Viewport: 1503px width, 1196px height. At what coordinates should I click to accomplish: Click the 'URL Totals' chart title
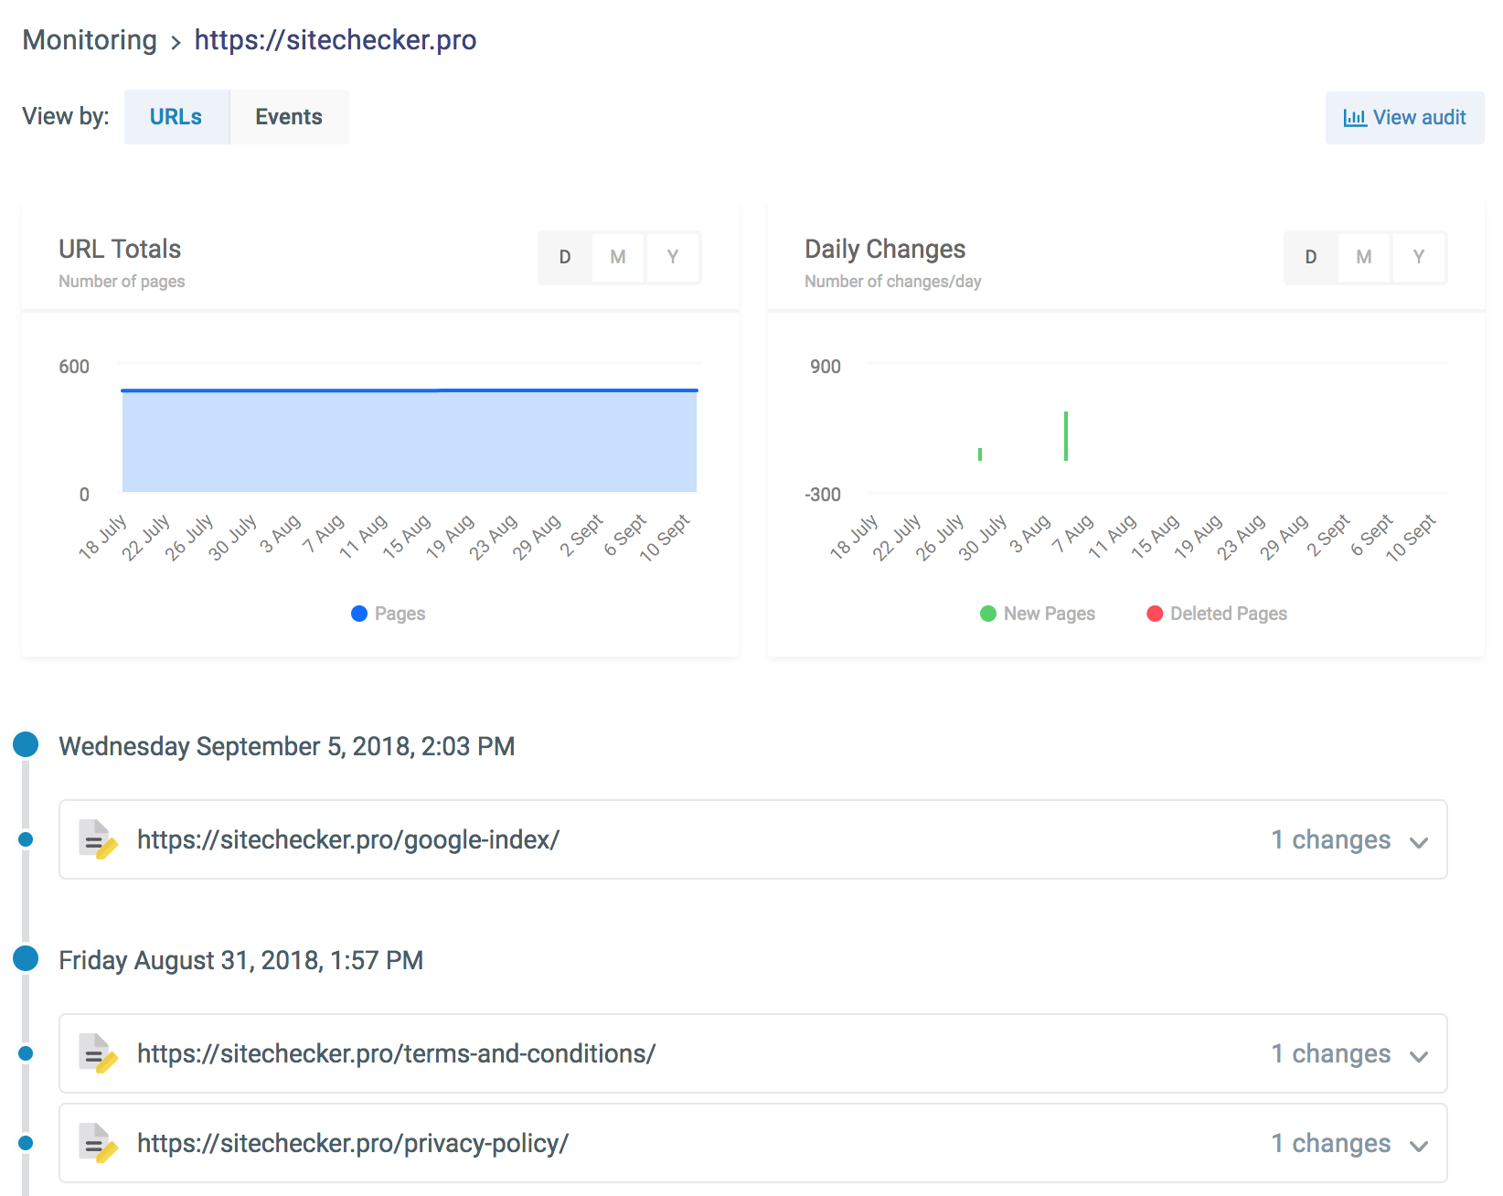[120, 249]
